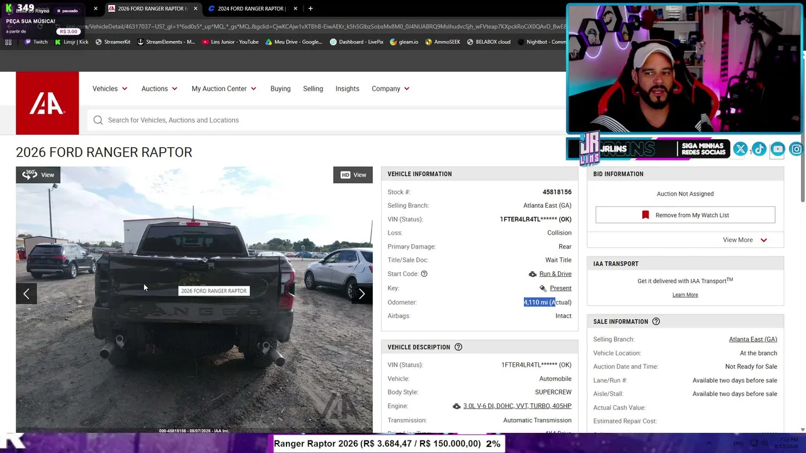Screen dimensions: 806x453
Task: Open the browser apps grid icon
Action: [8, 42]
